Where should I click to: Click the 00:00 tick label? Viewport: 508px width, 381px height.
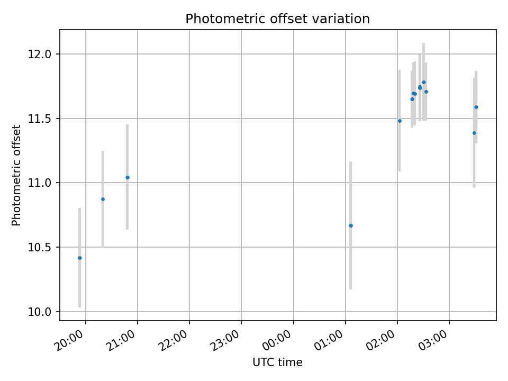pos(277,340)
